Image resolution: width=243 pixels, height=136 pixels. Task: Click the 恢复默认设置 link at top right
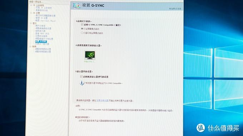(x=175, y=9)
